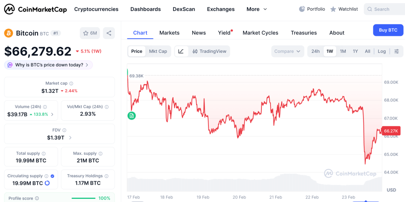This screenshot has height=202, width=405.
Task: Select the Price toggle
Action: coord(136,51)
